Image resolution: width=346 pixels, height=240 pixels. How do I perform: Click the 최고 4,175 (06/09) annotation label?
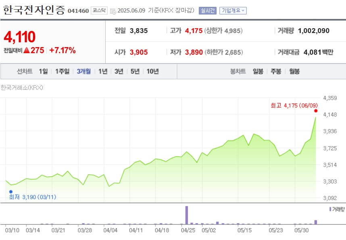point(295,104)
